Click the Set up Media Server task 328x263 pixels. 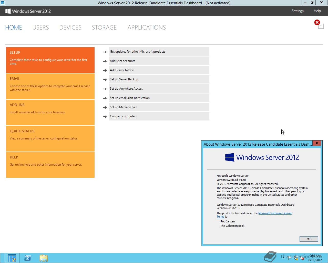159,107
